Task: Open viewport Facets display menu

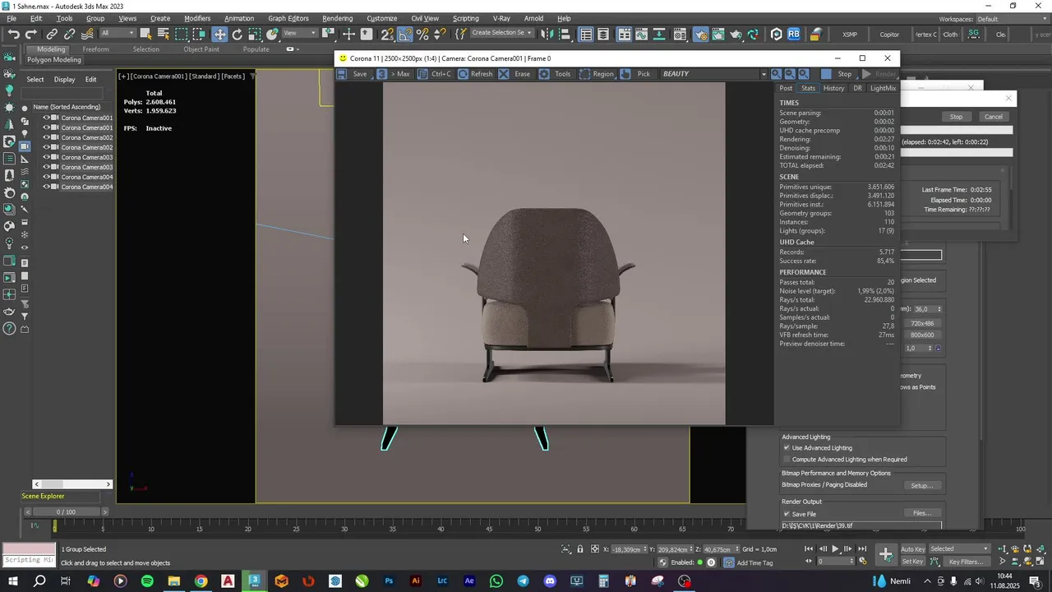Action: pyautogui.click(x=233, y=76)
